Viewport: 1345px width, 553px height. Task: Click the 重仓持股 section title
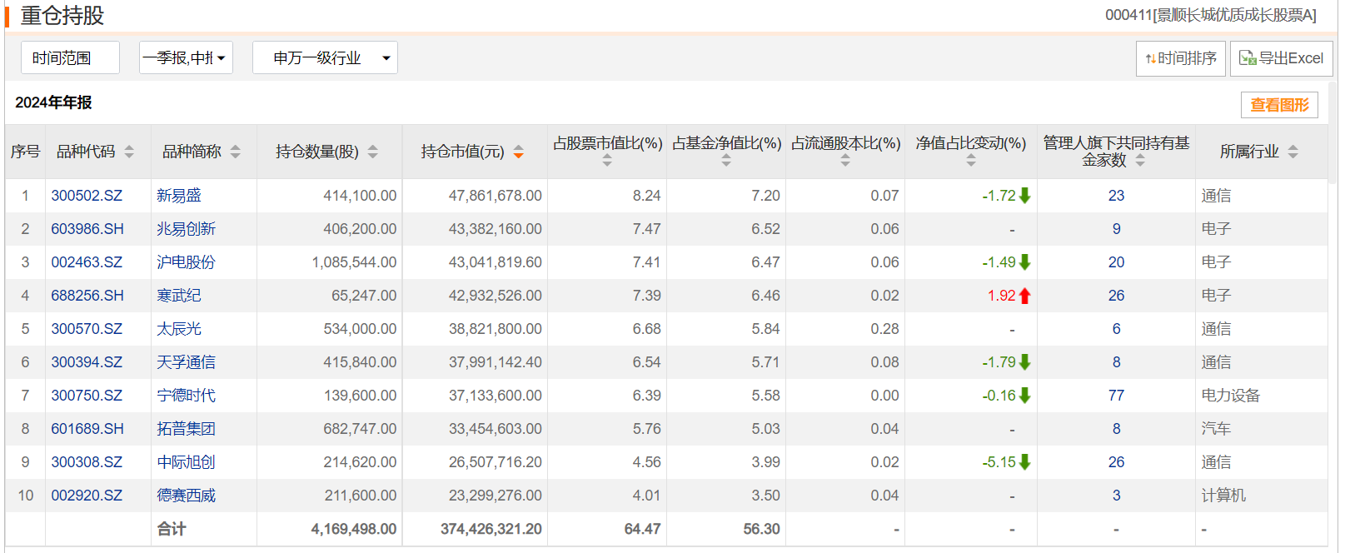(x=62, y=15)
